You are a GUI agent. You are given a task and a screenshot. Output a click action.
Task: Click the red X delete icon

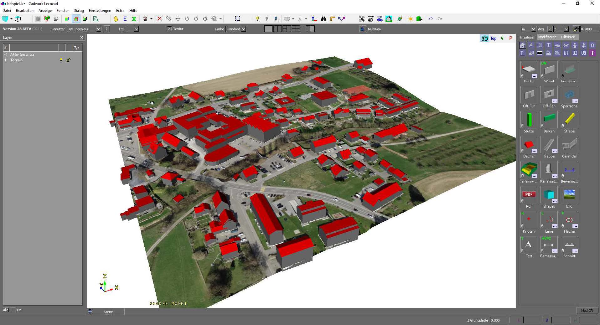[x=159, y=19]
